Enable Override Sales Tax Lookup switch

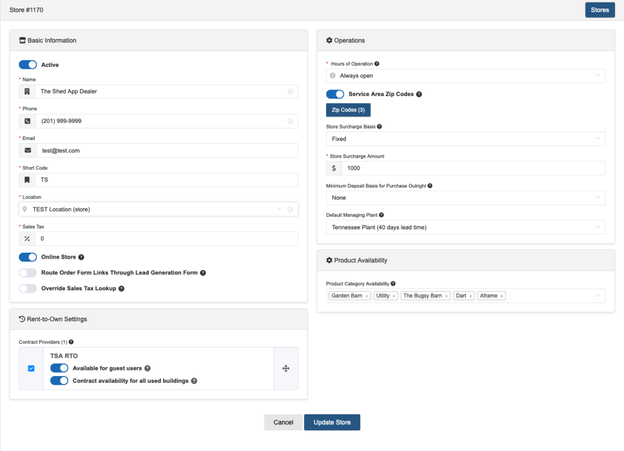click(28, 288)
